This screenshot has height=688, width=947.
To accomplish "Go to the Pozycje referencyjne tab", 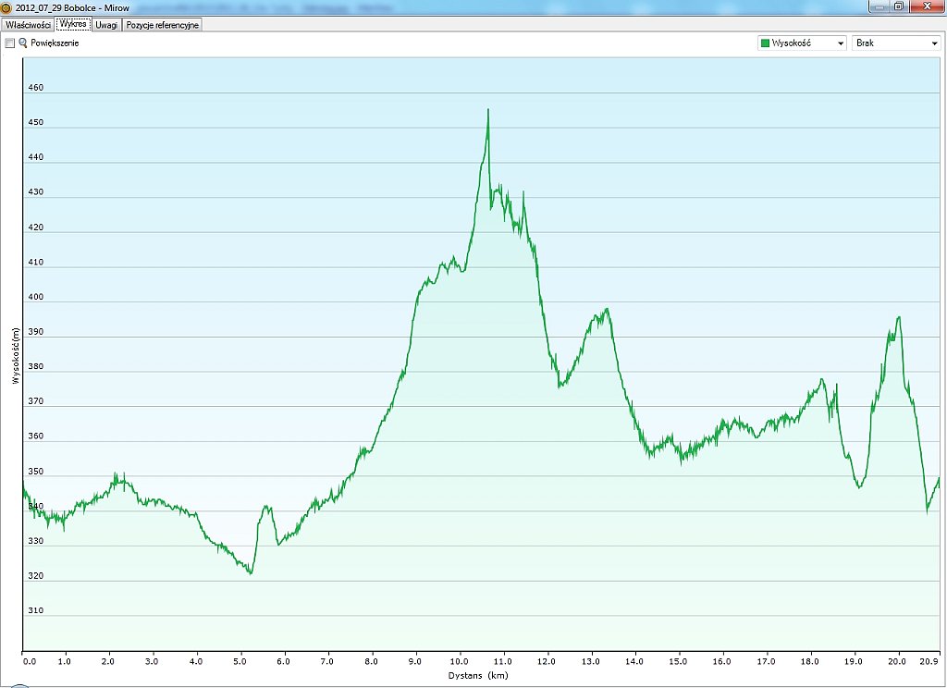I will coord(163,25).
